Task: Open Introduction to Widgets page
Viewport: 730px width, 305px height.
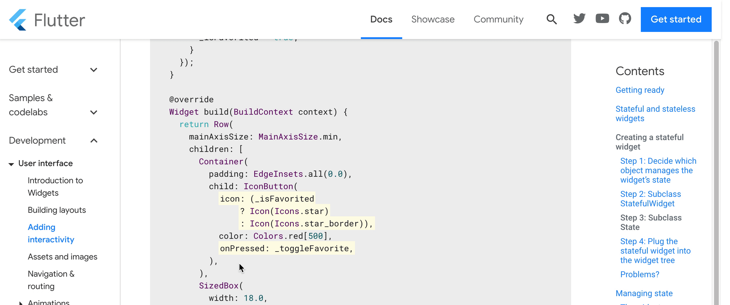Action: coord(55,187)
